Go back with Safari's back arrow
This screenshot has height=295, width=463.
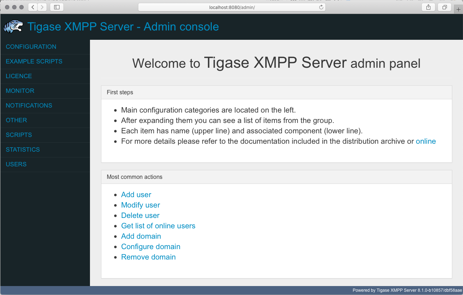[33, 7]
